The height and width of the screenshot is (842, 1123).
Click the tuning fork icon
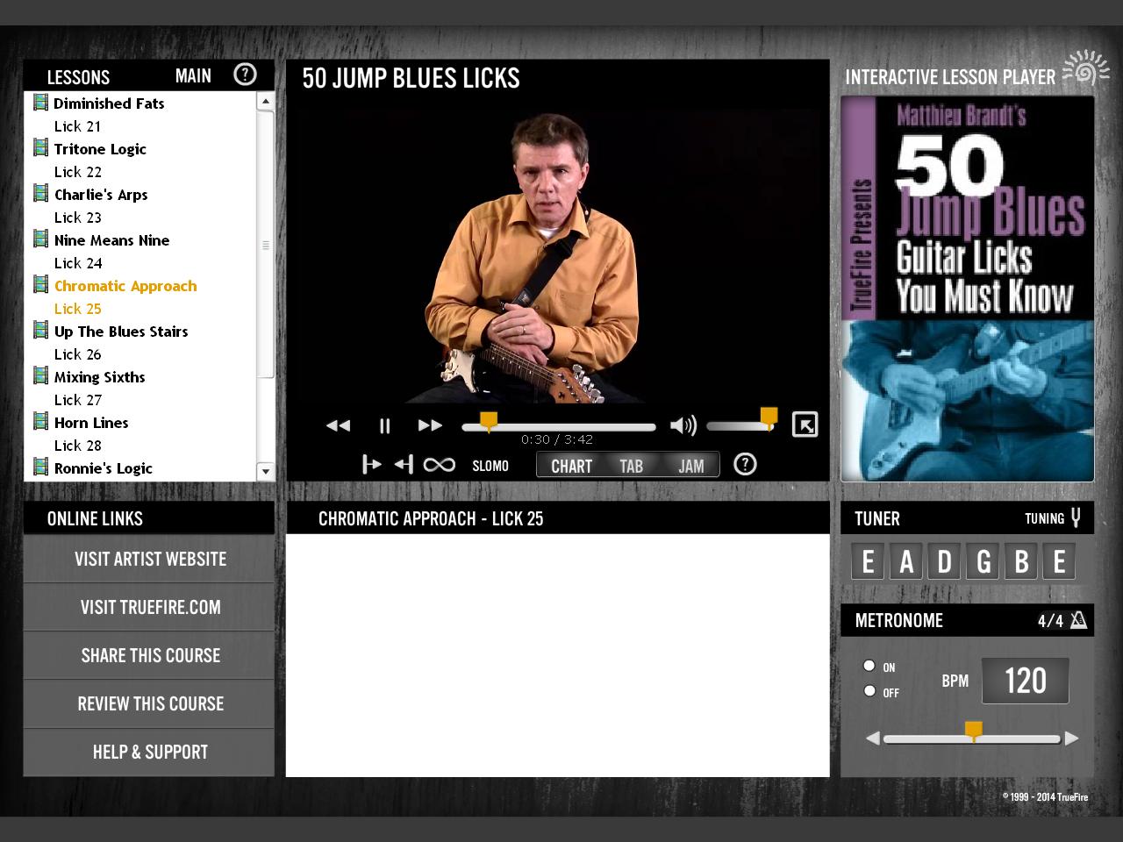click(x=1076, y=517)
